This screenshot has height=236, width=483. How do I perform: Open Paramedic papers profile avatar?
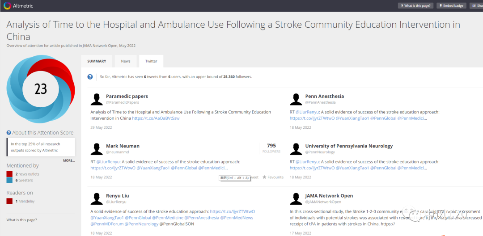(97, 99)
